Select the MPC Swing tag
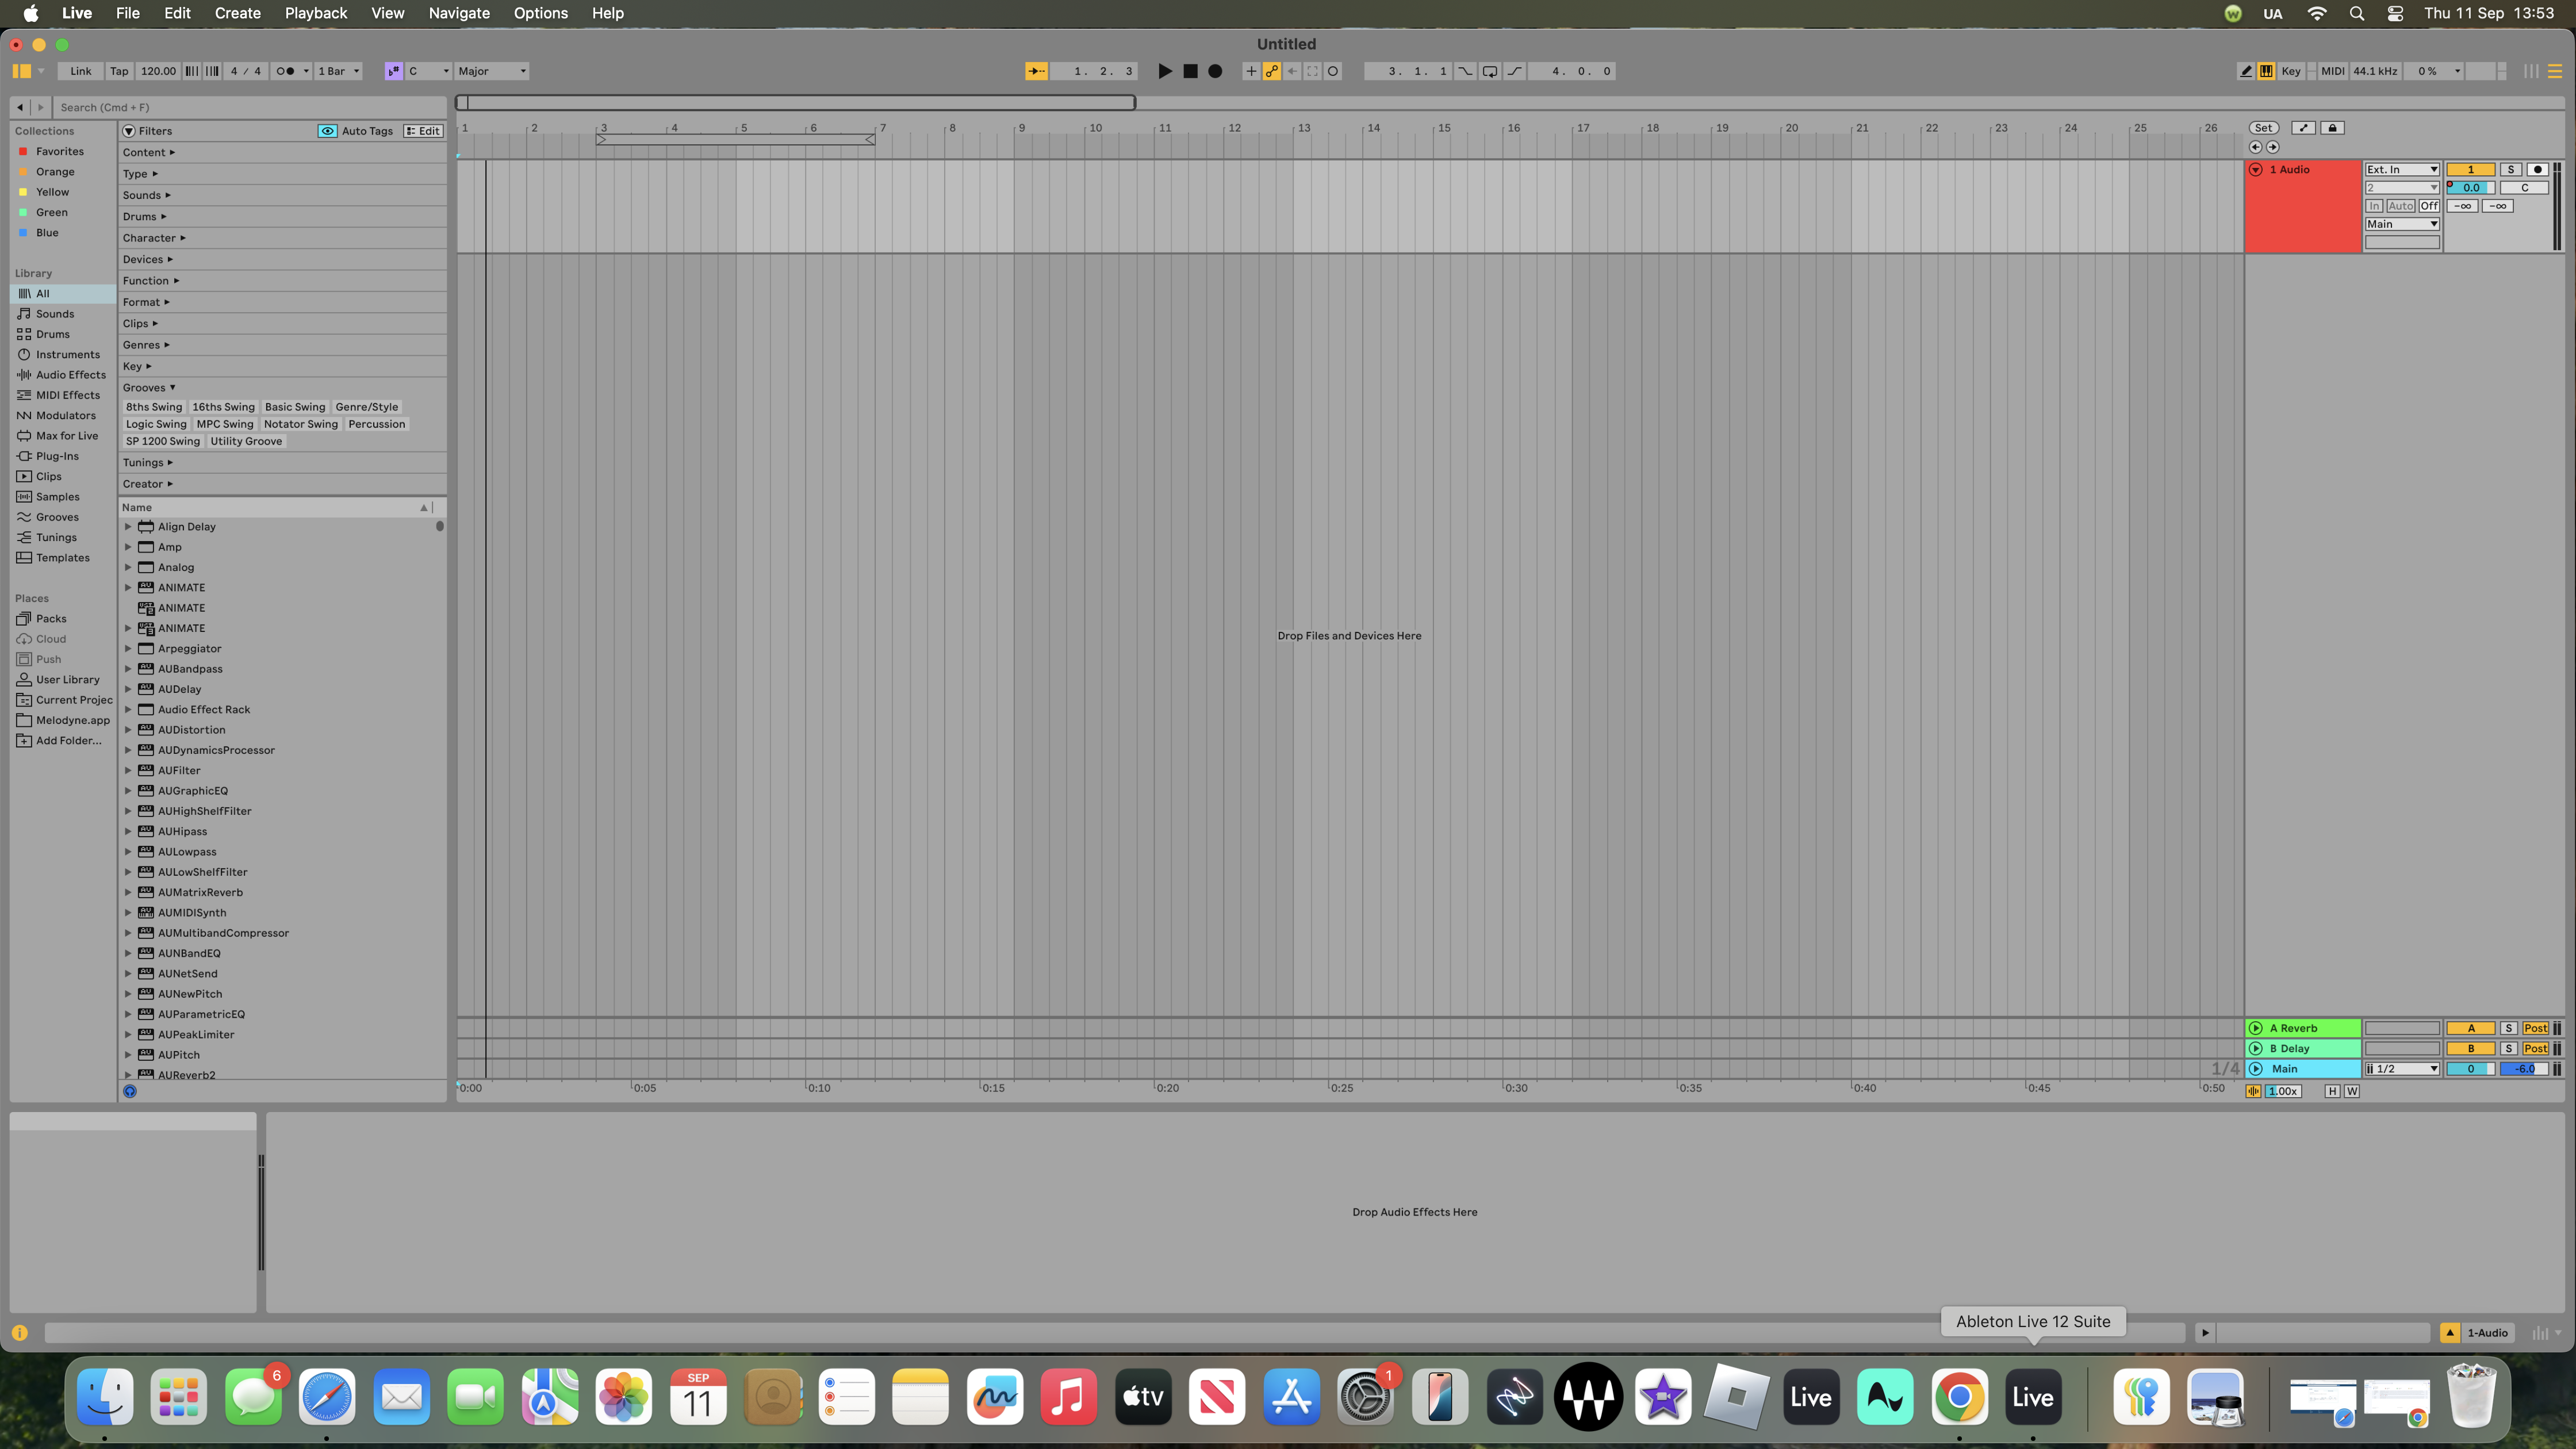2576x1449 pixels. pyautogui.click(x=225, y=424)
